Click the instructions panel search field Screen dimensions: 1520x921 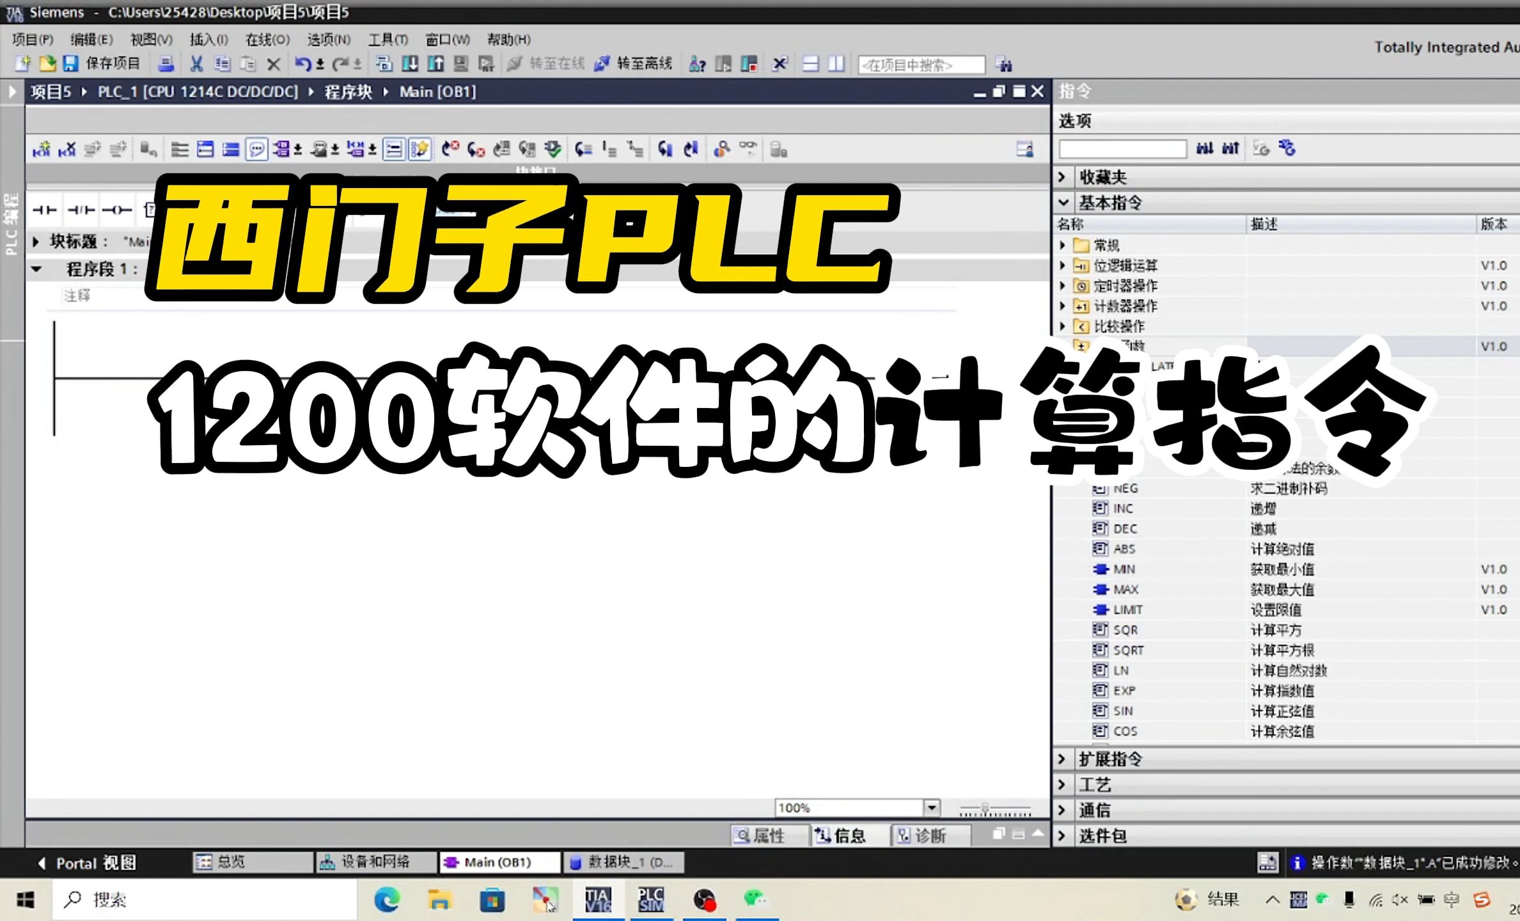point(1122,149)
